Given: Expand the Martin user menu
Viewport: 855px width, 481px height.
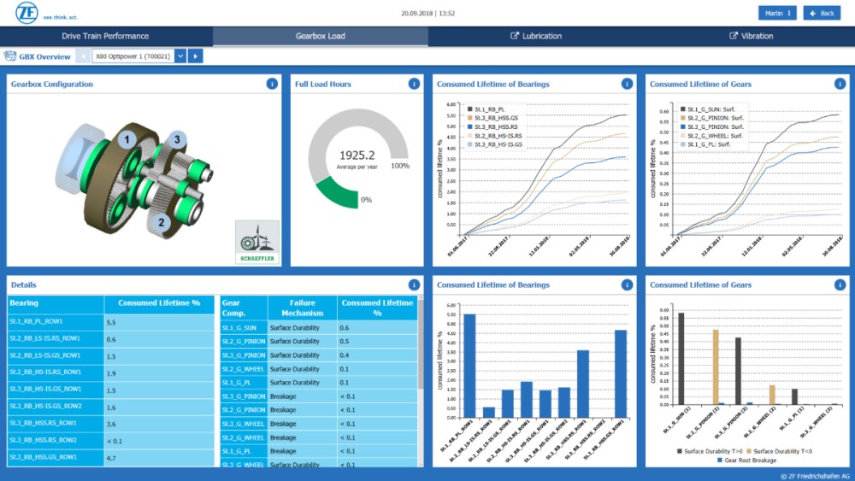Looking at the screenshot, I should (x=777, y=13).
